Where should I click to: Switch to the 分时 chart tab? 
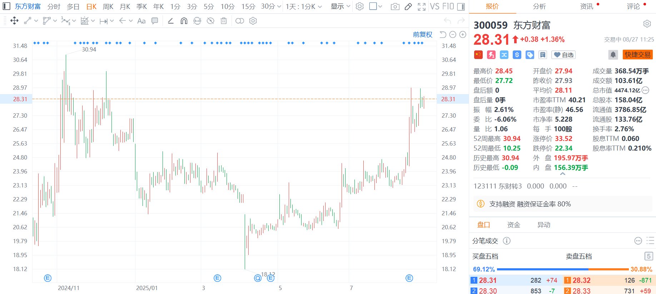54,7
